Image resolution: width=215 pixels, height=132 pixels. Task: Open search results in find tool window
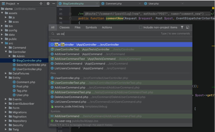(x=188, y=27)
